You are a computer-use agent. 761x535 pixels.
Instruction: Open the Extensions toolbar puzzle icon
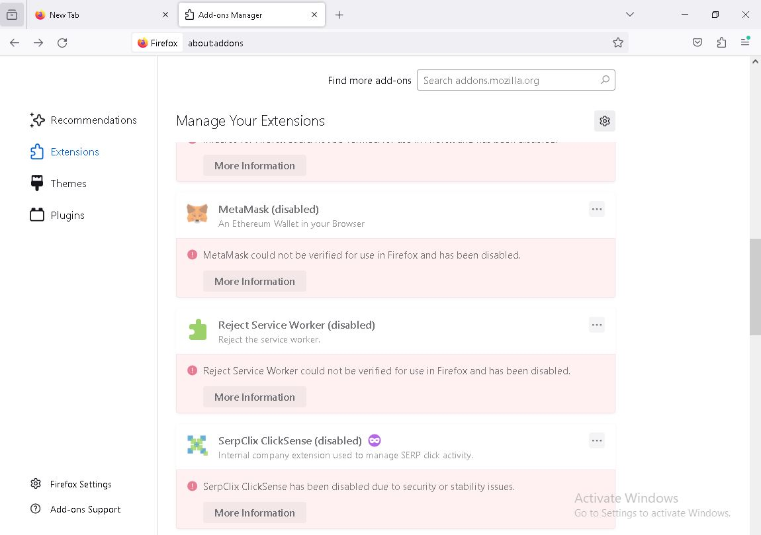tap(722, 43)
